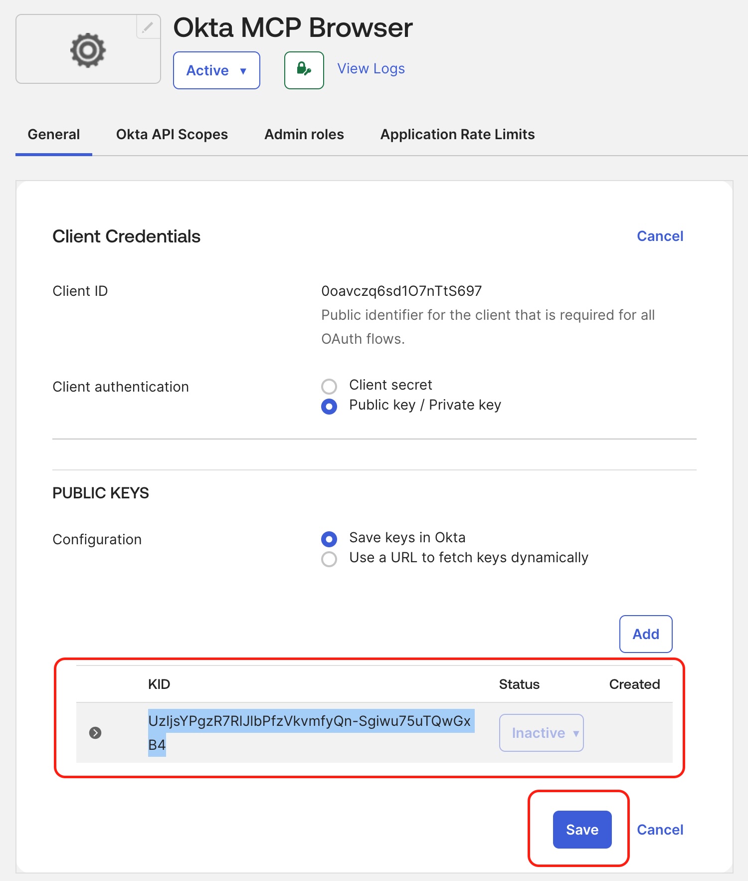Open the Inactive key status dropdown
The image size is (748, 881).
(541, 733)
